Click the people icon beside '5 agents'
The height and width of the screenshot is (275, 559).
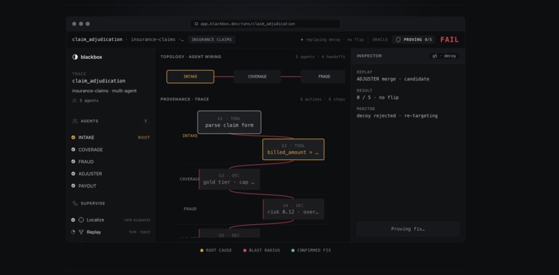coord(74,101)
